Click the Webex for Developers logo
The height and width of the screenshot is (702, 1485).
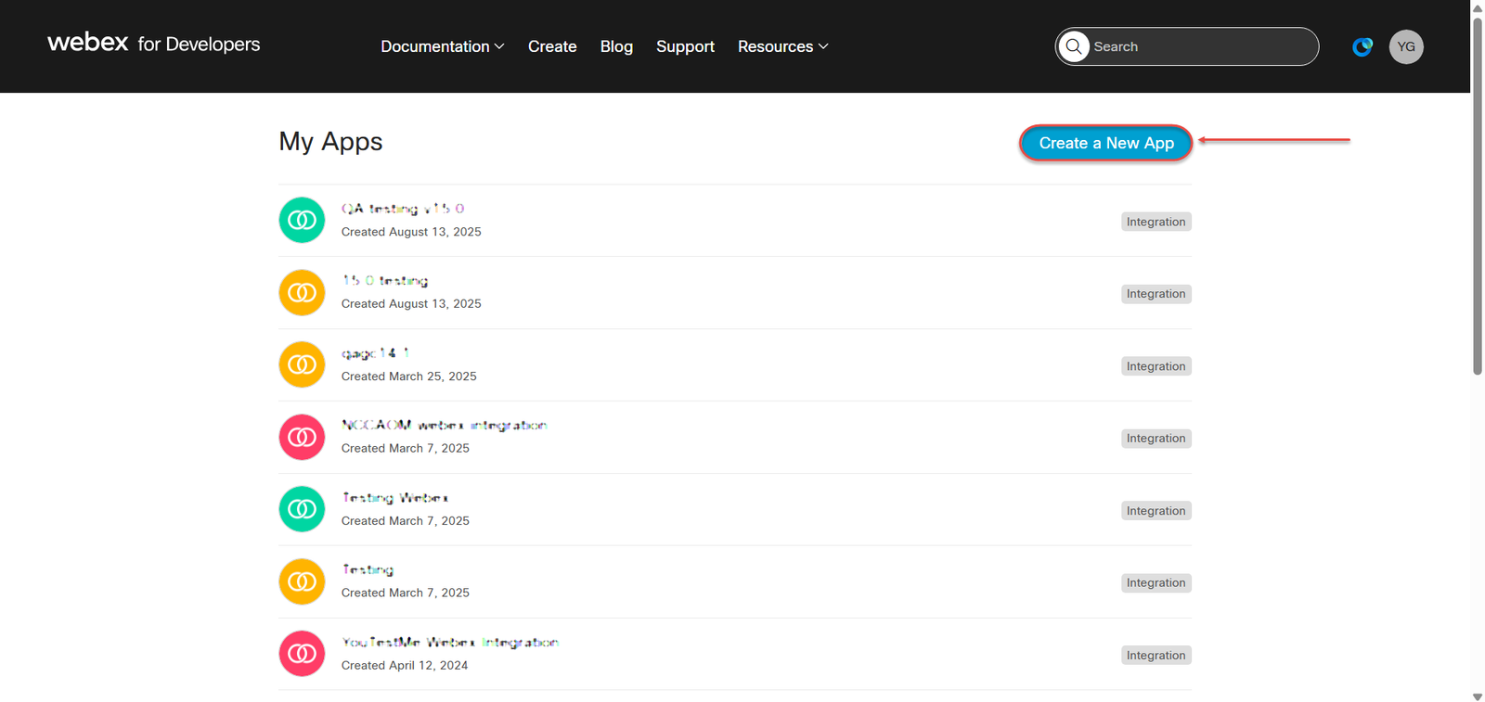154,44
